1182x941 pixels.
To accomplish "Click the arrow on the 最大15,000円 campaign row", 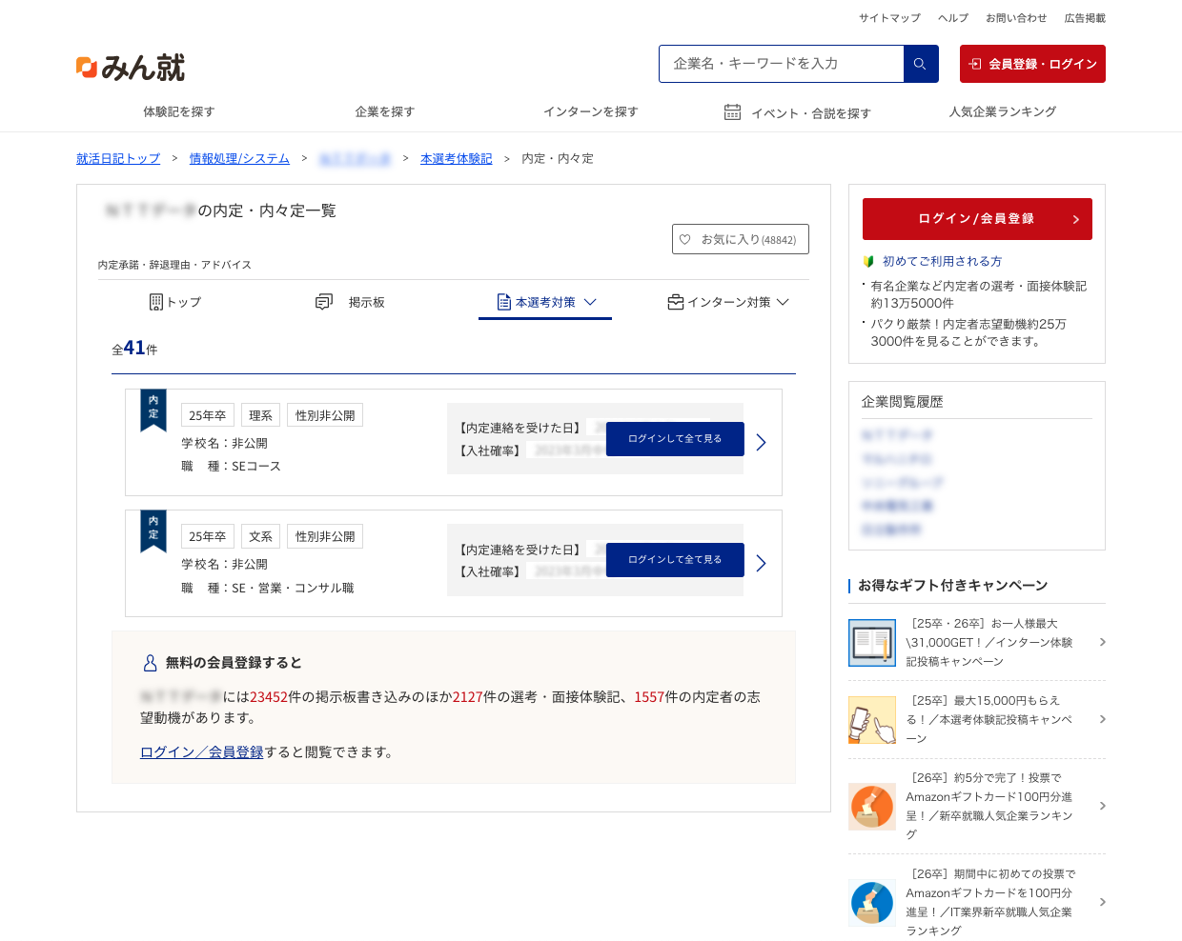I will click(x=1103, y=719).
